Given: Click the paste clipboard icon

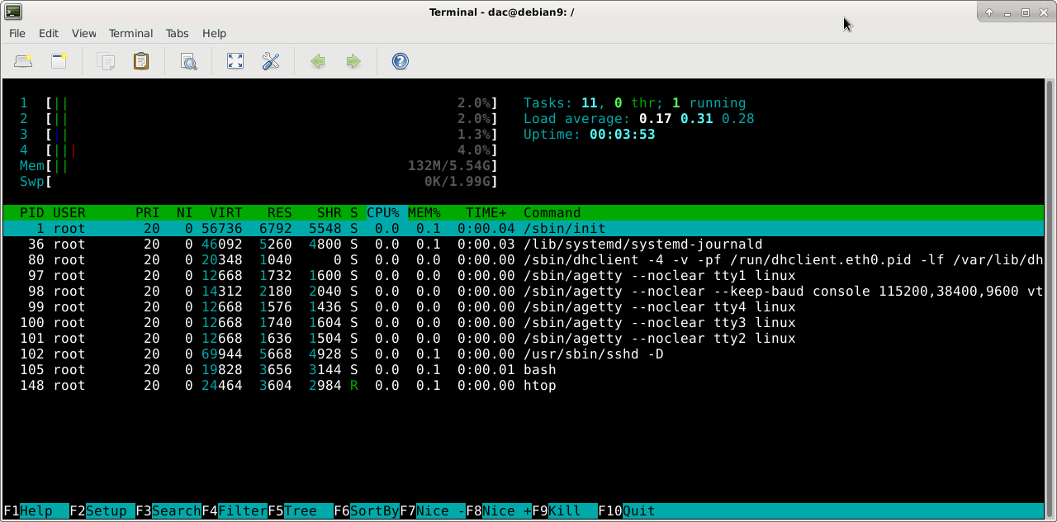Looking at the screenshot, I should [141, 61].
